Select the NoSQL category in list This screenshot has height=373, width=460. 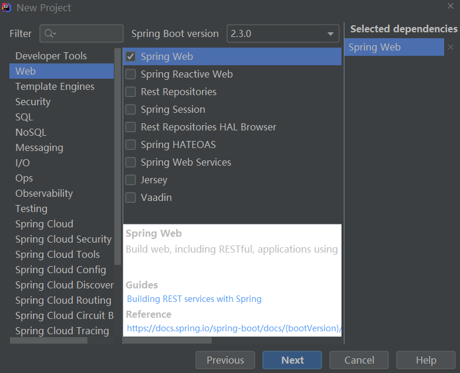(x=31, y=133)
